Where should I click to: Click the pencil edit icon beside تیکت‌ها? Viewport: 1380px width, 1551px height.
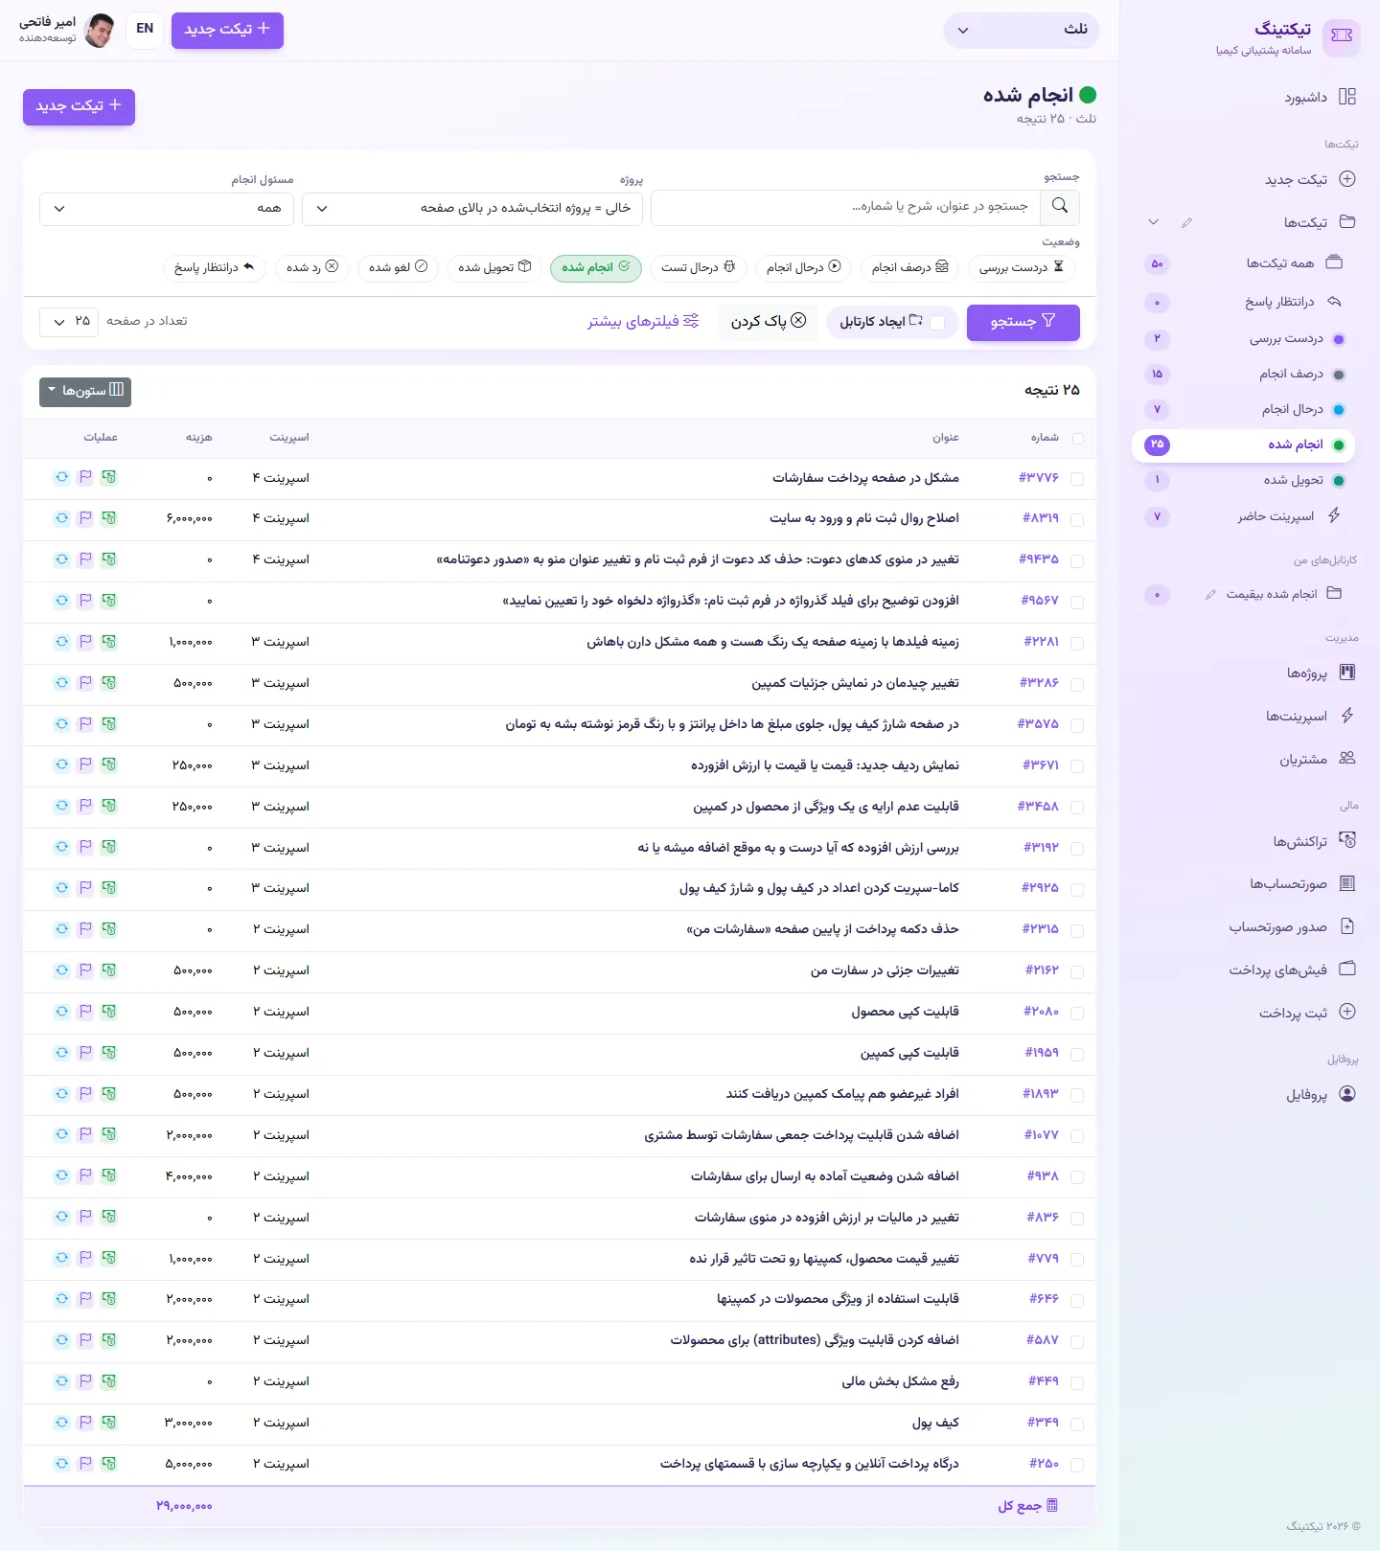coord(1186,222)
